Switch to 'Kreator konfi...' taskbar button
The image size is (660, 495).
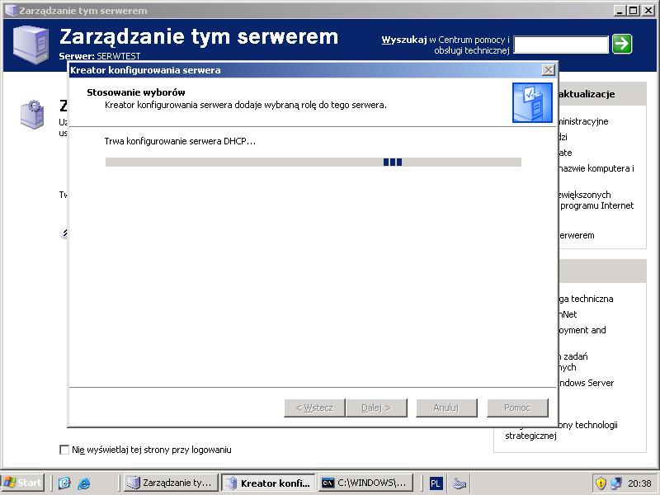click(268, 483)
